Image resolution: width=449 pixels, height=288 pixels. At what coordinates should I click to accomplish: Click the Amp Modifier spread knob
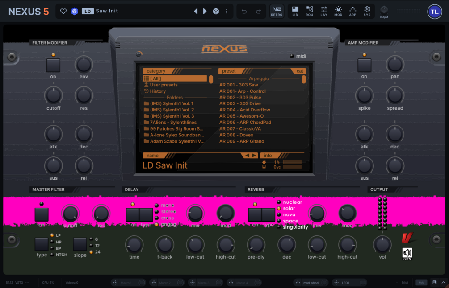pyautogui.click(x=395, y=95)
